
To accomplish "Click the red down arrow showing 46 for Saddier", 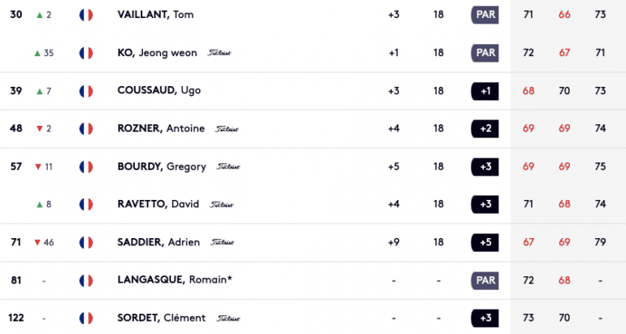I will pyautogui.click(x=37, y=242).
